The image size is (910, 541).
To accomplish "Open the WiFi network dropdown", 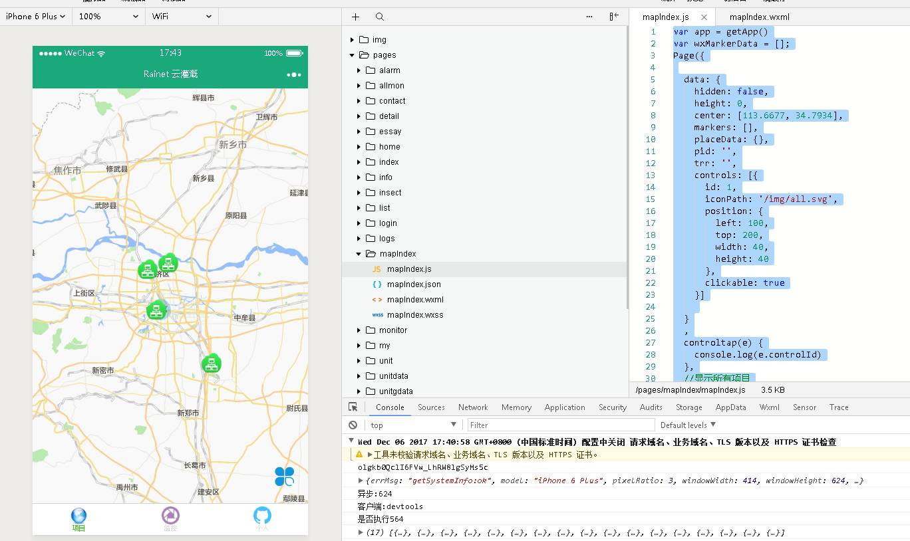I will [x=181, y=17].
